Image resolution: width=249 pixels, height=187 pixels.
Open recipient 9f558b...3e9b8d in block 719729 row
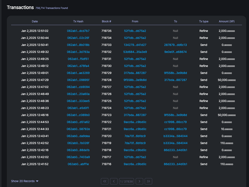176,73
